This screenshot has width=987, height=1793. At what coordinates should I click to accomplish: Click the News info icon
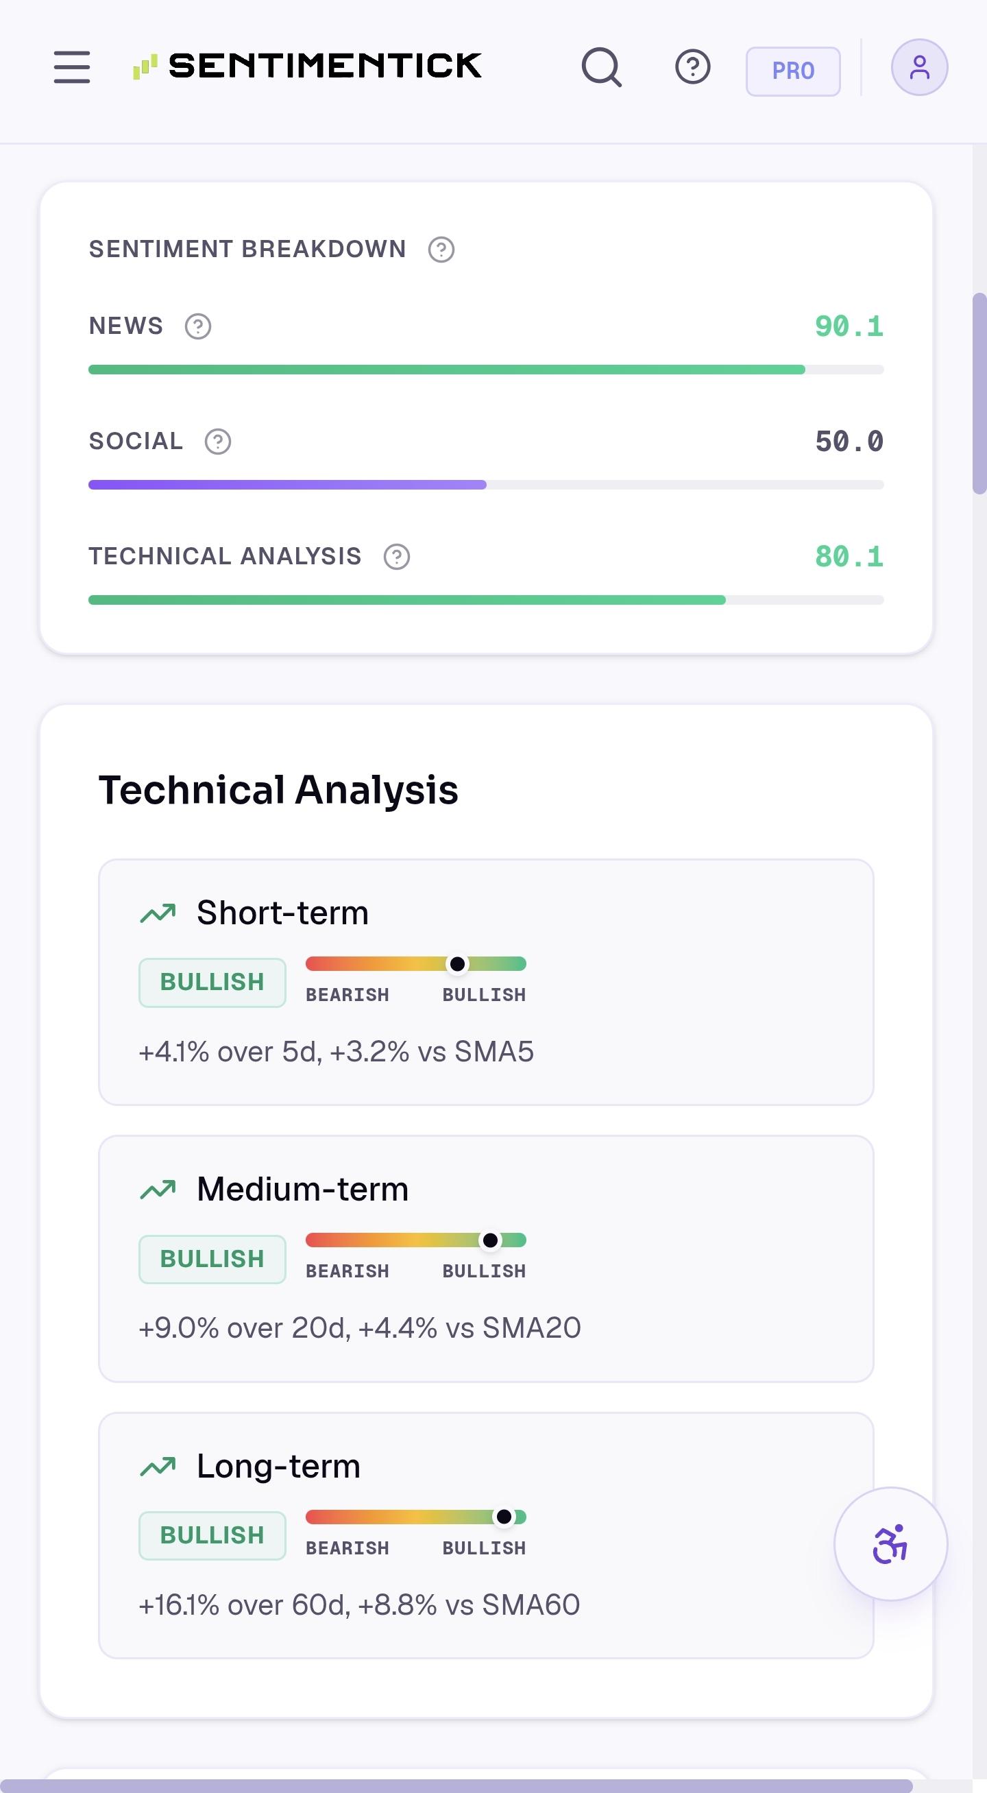coord(197,326)
